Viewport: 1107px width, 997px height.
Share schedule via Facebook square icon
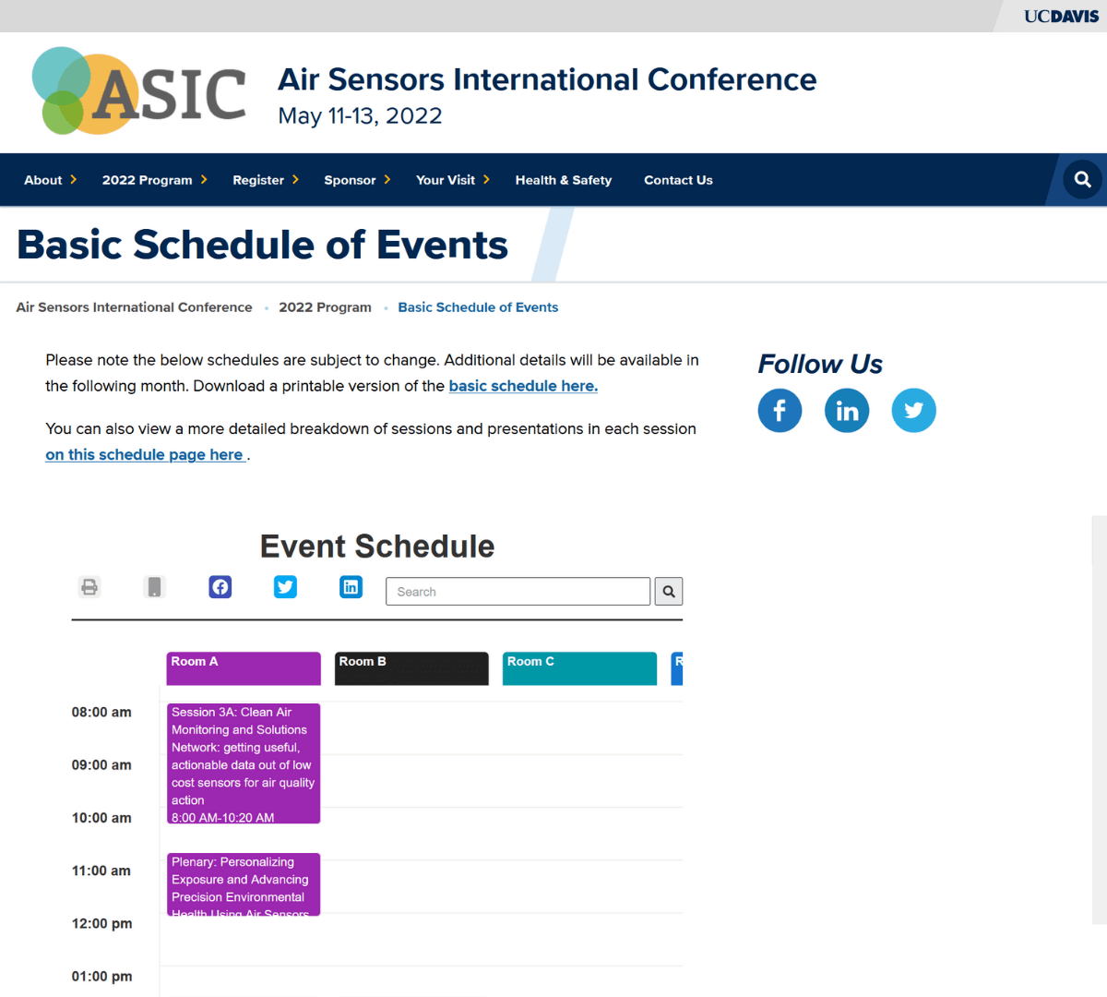click(x=220, y=587)
